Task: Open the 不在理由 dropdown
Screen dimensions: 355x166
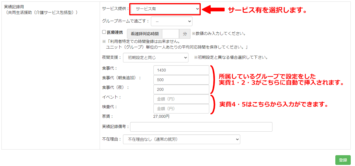Action: click(x=181, y=139)
